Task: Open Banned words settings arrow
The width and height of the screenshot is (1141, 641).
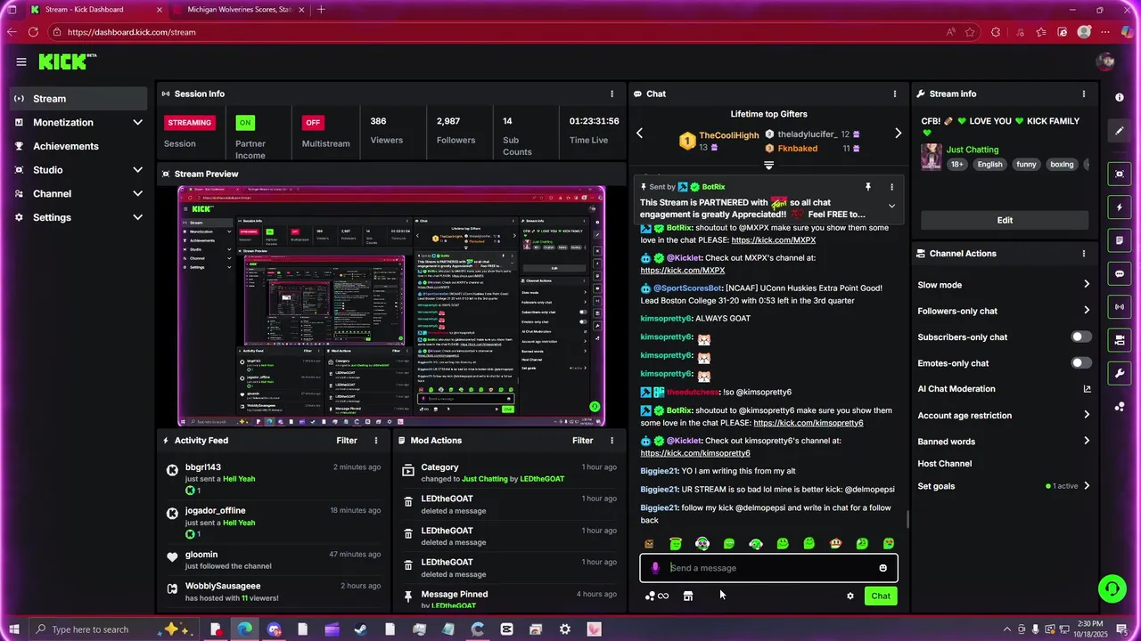Action: coord(1087,442)
